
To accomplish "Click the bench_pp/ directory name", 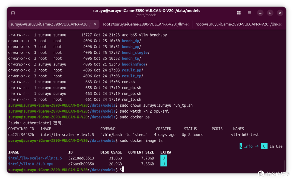I will [x=131, y=47].
